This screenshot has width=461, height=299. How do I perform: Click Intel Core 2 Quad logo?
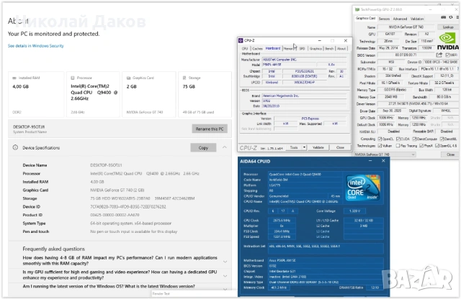[x=363, y=188]
